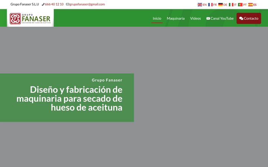Click the phone icon beside 666 40 12 10

(43, 4)
